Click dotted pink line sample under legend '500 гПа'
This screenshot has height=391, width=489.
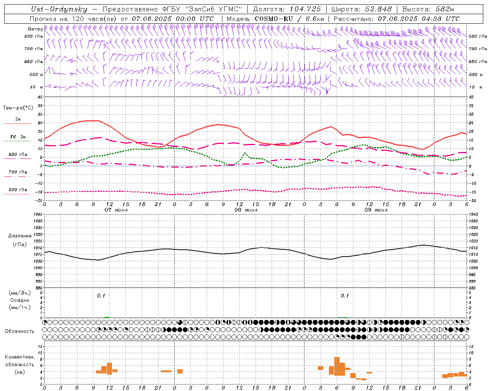[x=17, y=194]
